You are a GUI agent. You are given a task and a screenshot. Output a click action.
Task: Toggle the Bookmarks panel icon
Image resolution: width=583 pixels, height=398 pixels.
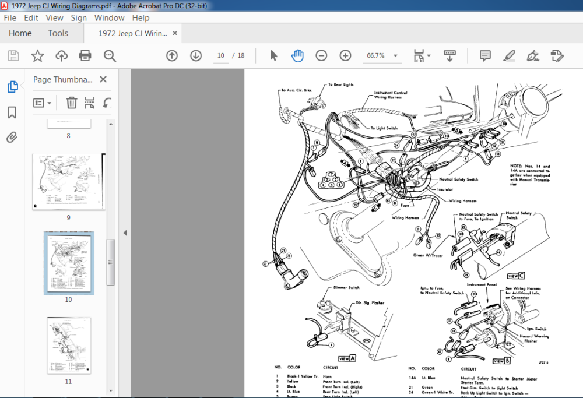[12, 112]
